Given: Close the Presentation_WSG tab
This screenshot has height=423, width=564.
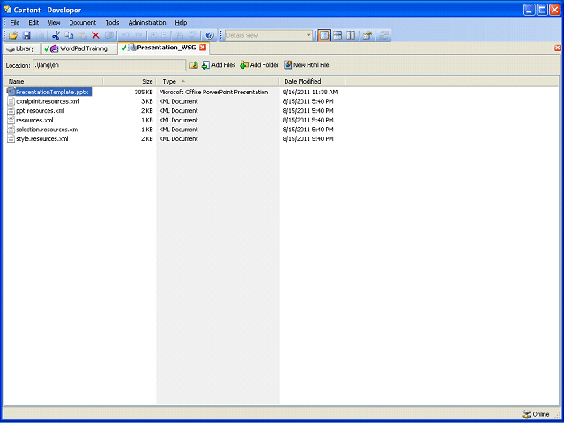Looking at the screenshot, I should point(203,48).
